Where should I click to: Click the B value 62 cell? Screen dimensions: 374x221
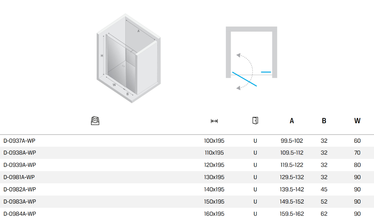click(x=324, y=214)
